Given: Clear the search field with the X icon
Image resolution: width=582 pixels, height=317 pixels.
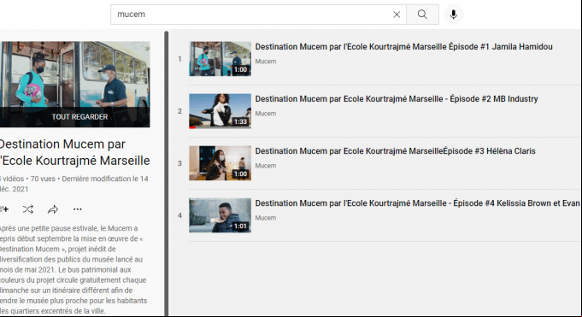Looking at the screenshot, I should (397, 15).
